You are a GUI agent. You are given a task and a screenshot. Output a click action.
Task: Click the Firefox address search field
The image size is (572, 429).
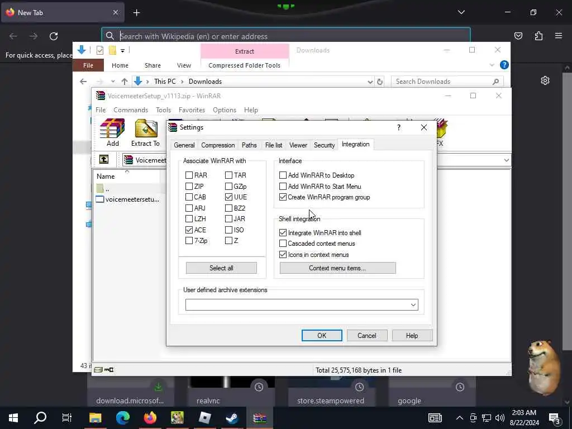[286, 36]
